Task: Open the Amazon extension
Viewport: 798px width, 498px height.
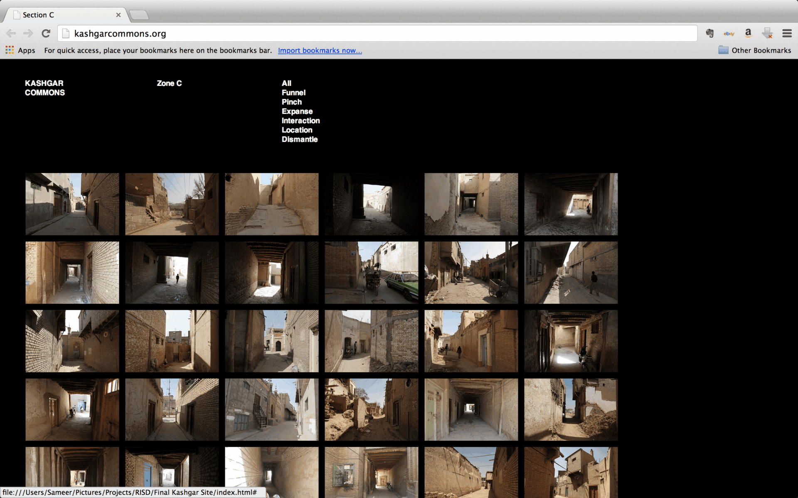Action: pyautogui.click(x=748, y=33)
